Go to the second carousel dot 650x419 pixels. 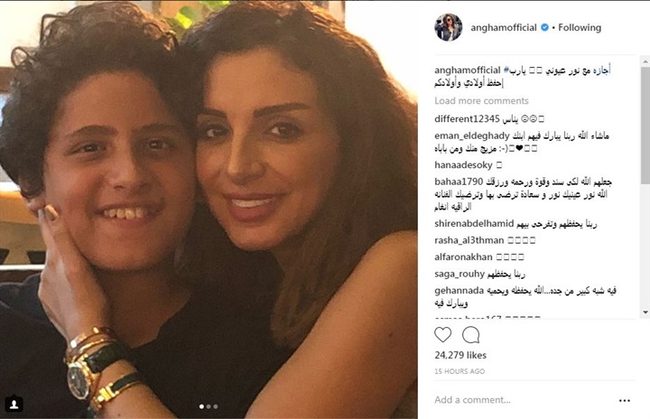(x=209, y=406)
